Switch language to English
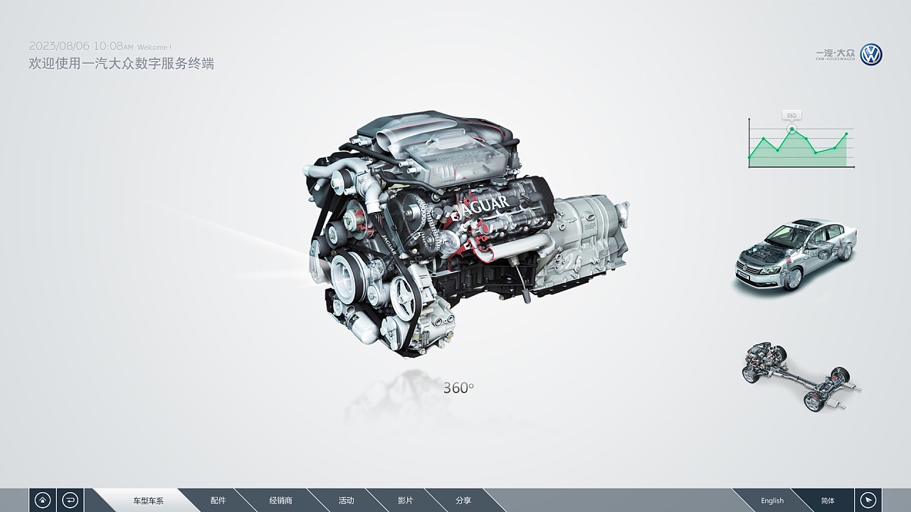 pos(772,501)
